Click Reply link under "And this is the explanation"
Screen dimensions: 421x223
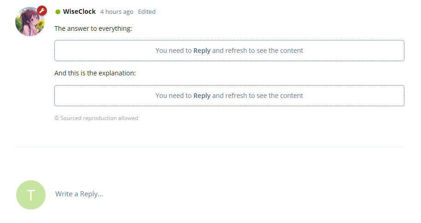[x=202, y=96]
